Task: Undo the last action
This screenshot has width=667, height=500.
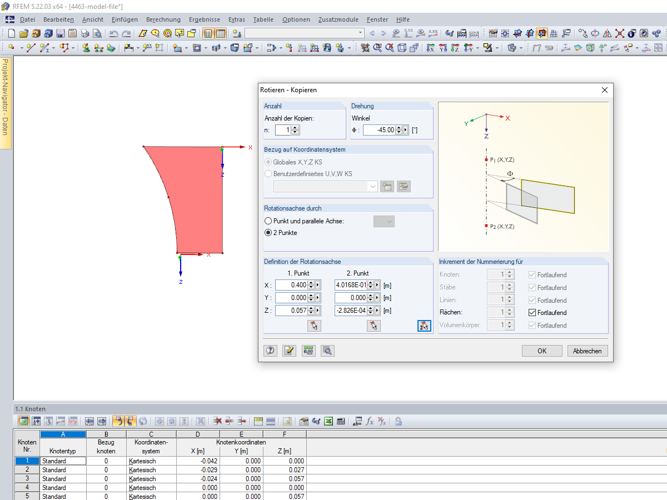Action: click(113, 33)
